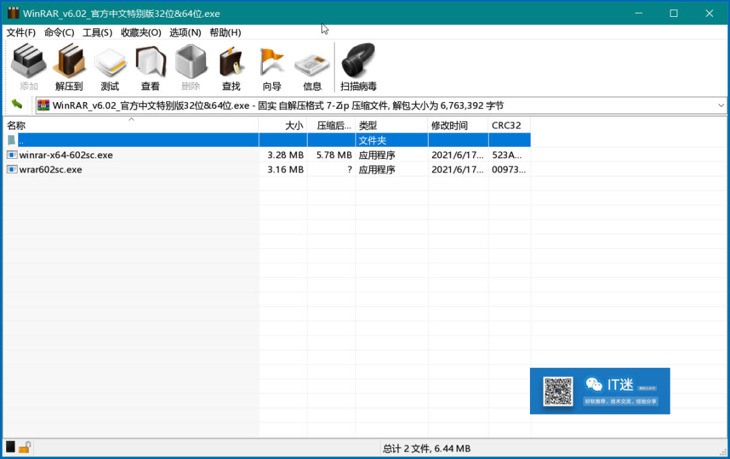Screen dimensions: 730x459
Task: Open the 选项(N) menu
Action: click(185, 32)
